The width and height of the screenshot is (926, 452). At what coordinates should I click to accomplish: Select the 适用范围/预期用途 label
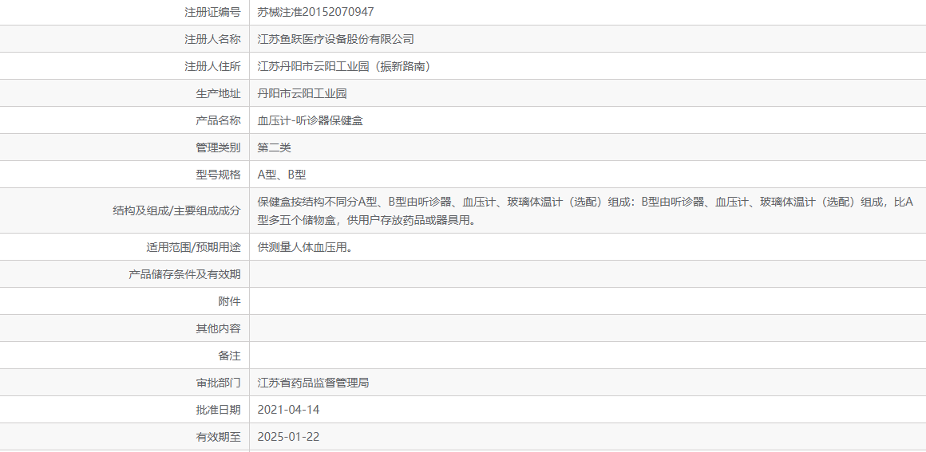tap(194, 247)
